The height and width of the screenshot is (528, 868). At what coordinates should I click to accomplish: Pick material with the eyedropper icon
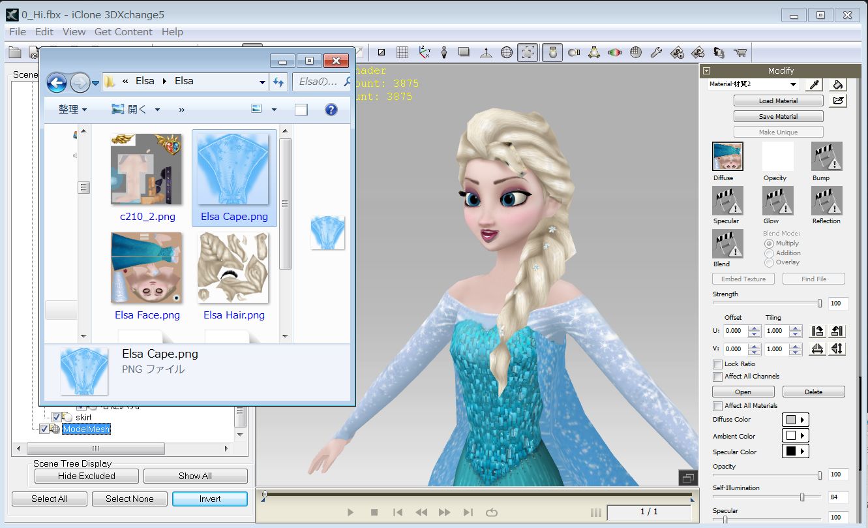814,84
